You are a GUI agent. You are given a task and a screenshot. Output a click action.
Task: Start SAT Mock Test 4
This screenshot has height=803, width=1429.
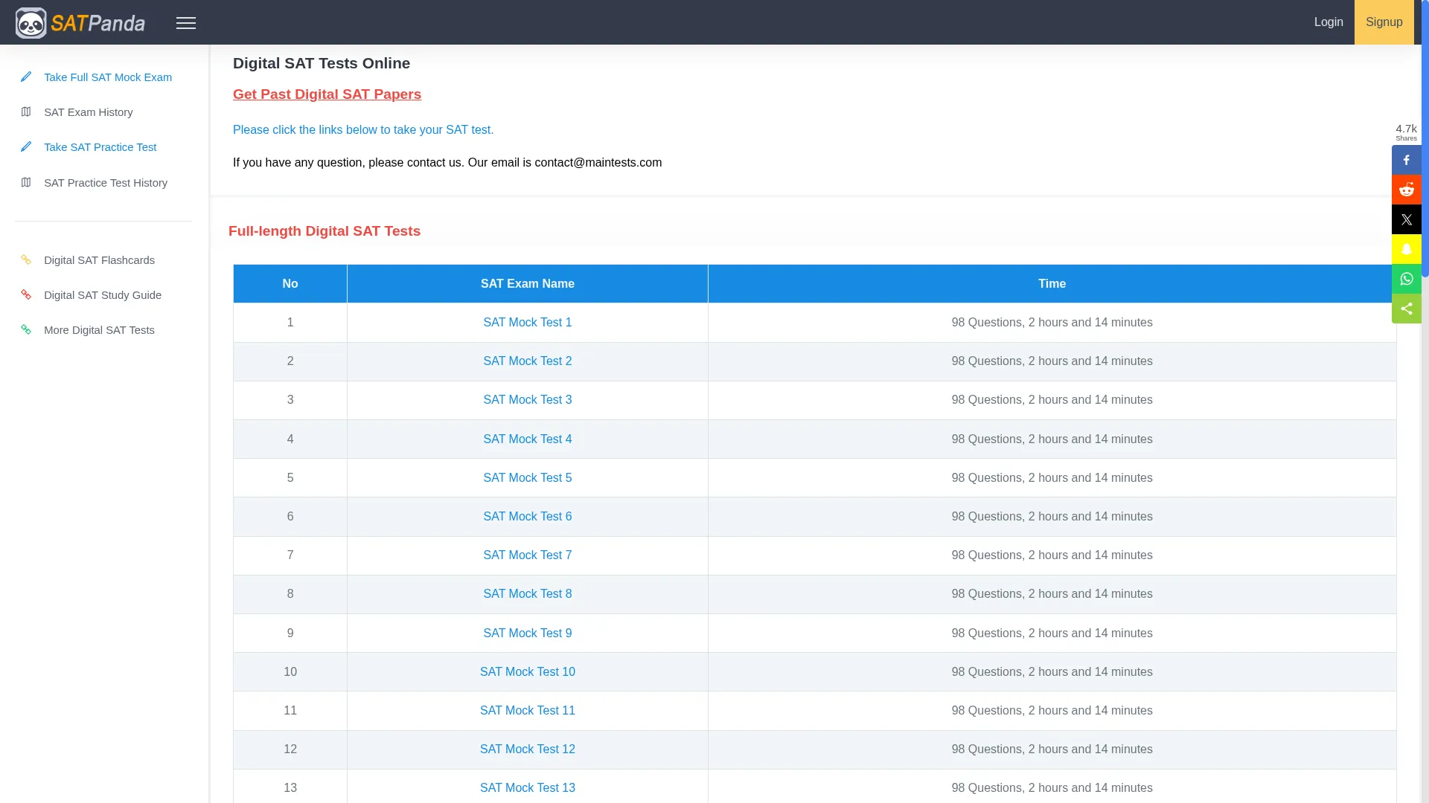coord(528,439)
